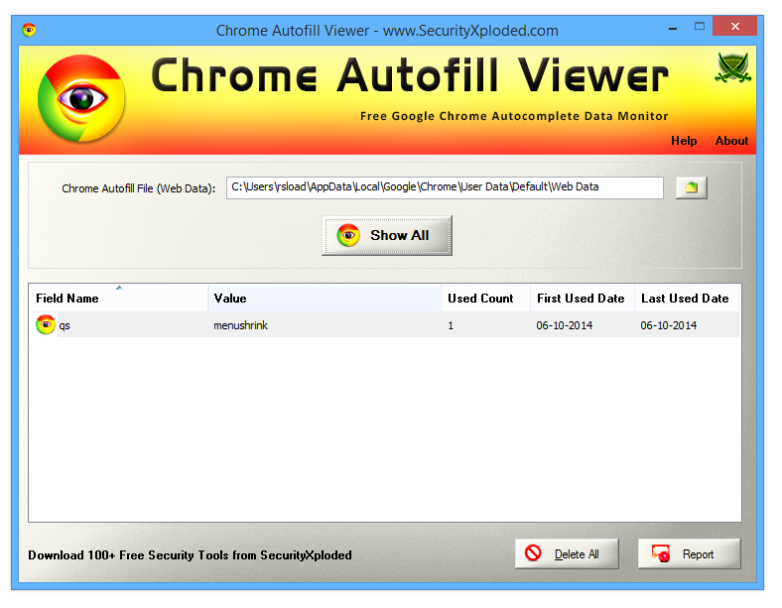
Task: Click the Delete All button
Action: click(567, 553)
